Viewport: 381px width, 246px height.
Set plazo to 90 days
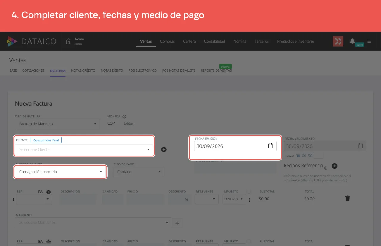click(x=310, y=156)
